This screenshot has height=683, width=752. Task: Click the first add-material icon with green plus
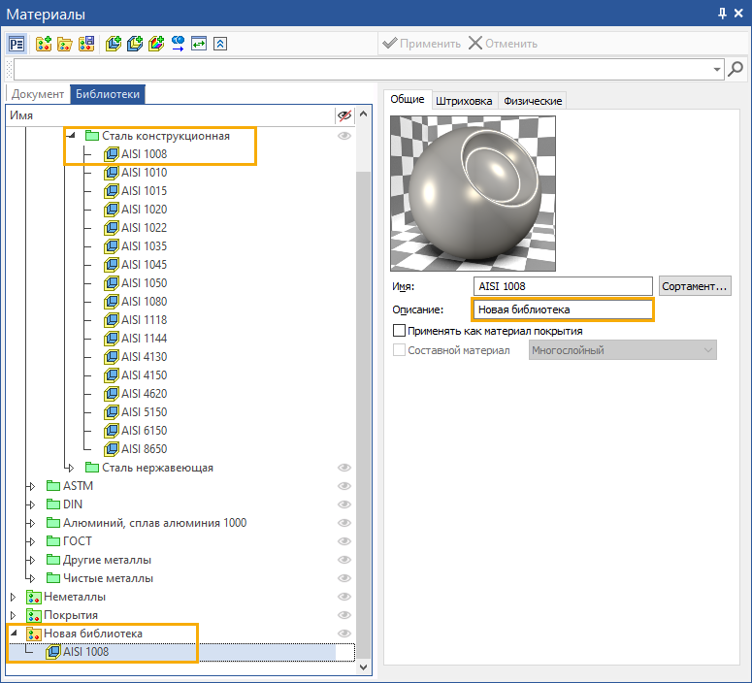114,44
